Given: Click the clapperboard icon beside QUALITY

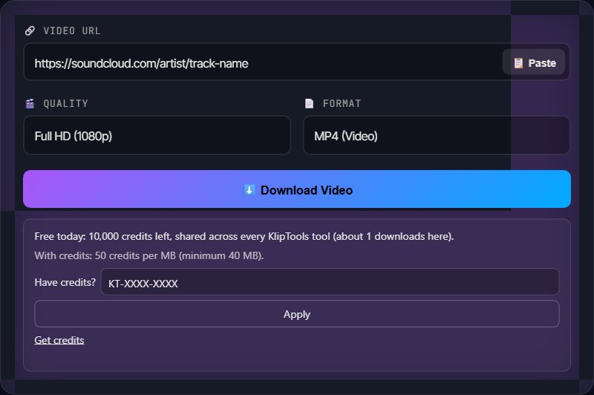Looking at the screenshot, I should coord(30,103).
